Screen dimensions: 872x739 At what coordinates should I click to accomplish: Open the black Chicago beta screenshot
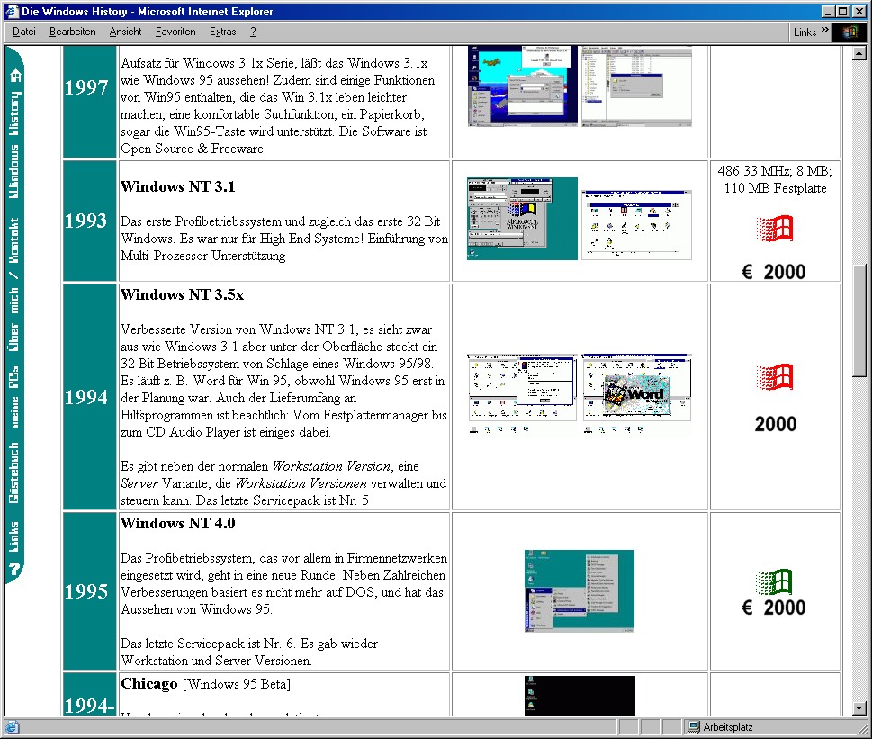(580, 696)
